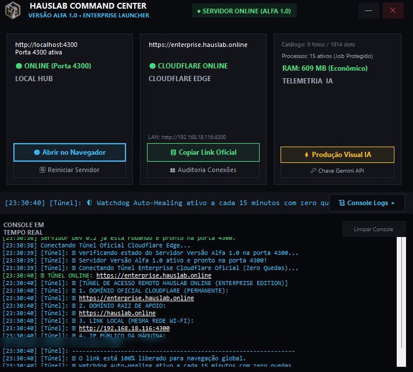This screenshot has height=372, width=413.
Task: Close the HausLab Command Center window
Action: click(x=393, y=10)
